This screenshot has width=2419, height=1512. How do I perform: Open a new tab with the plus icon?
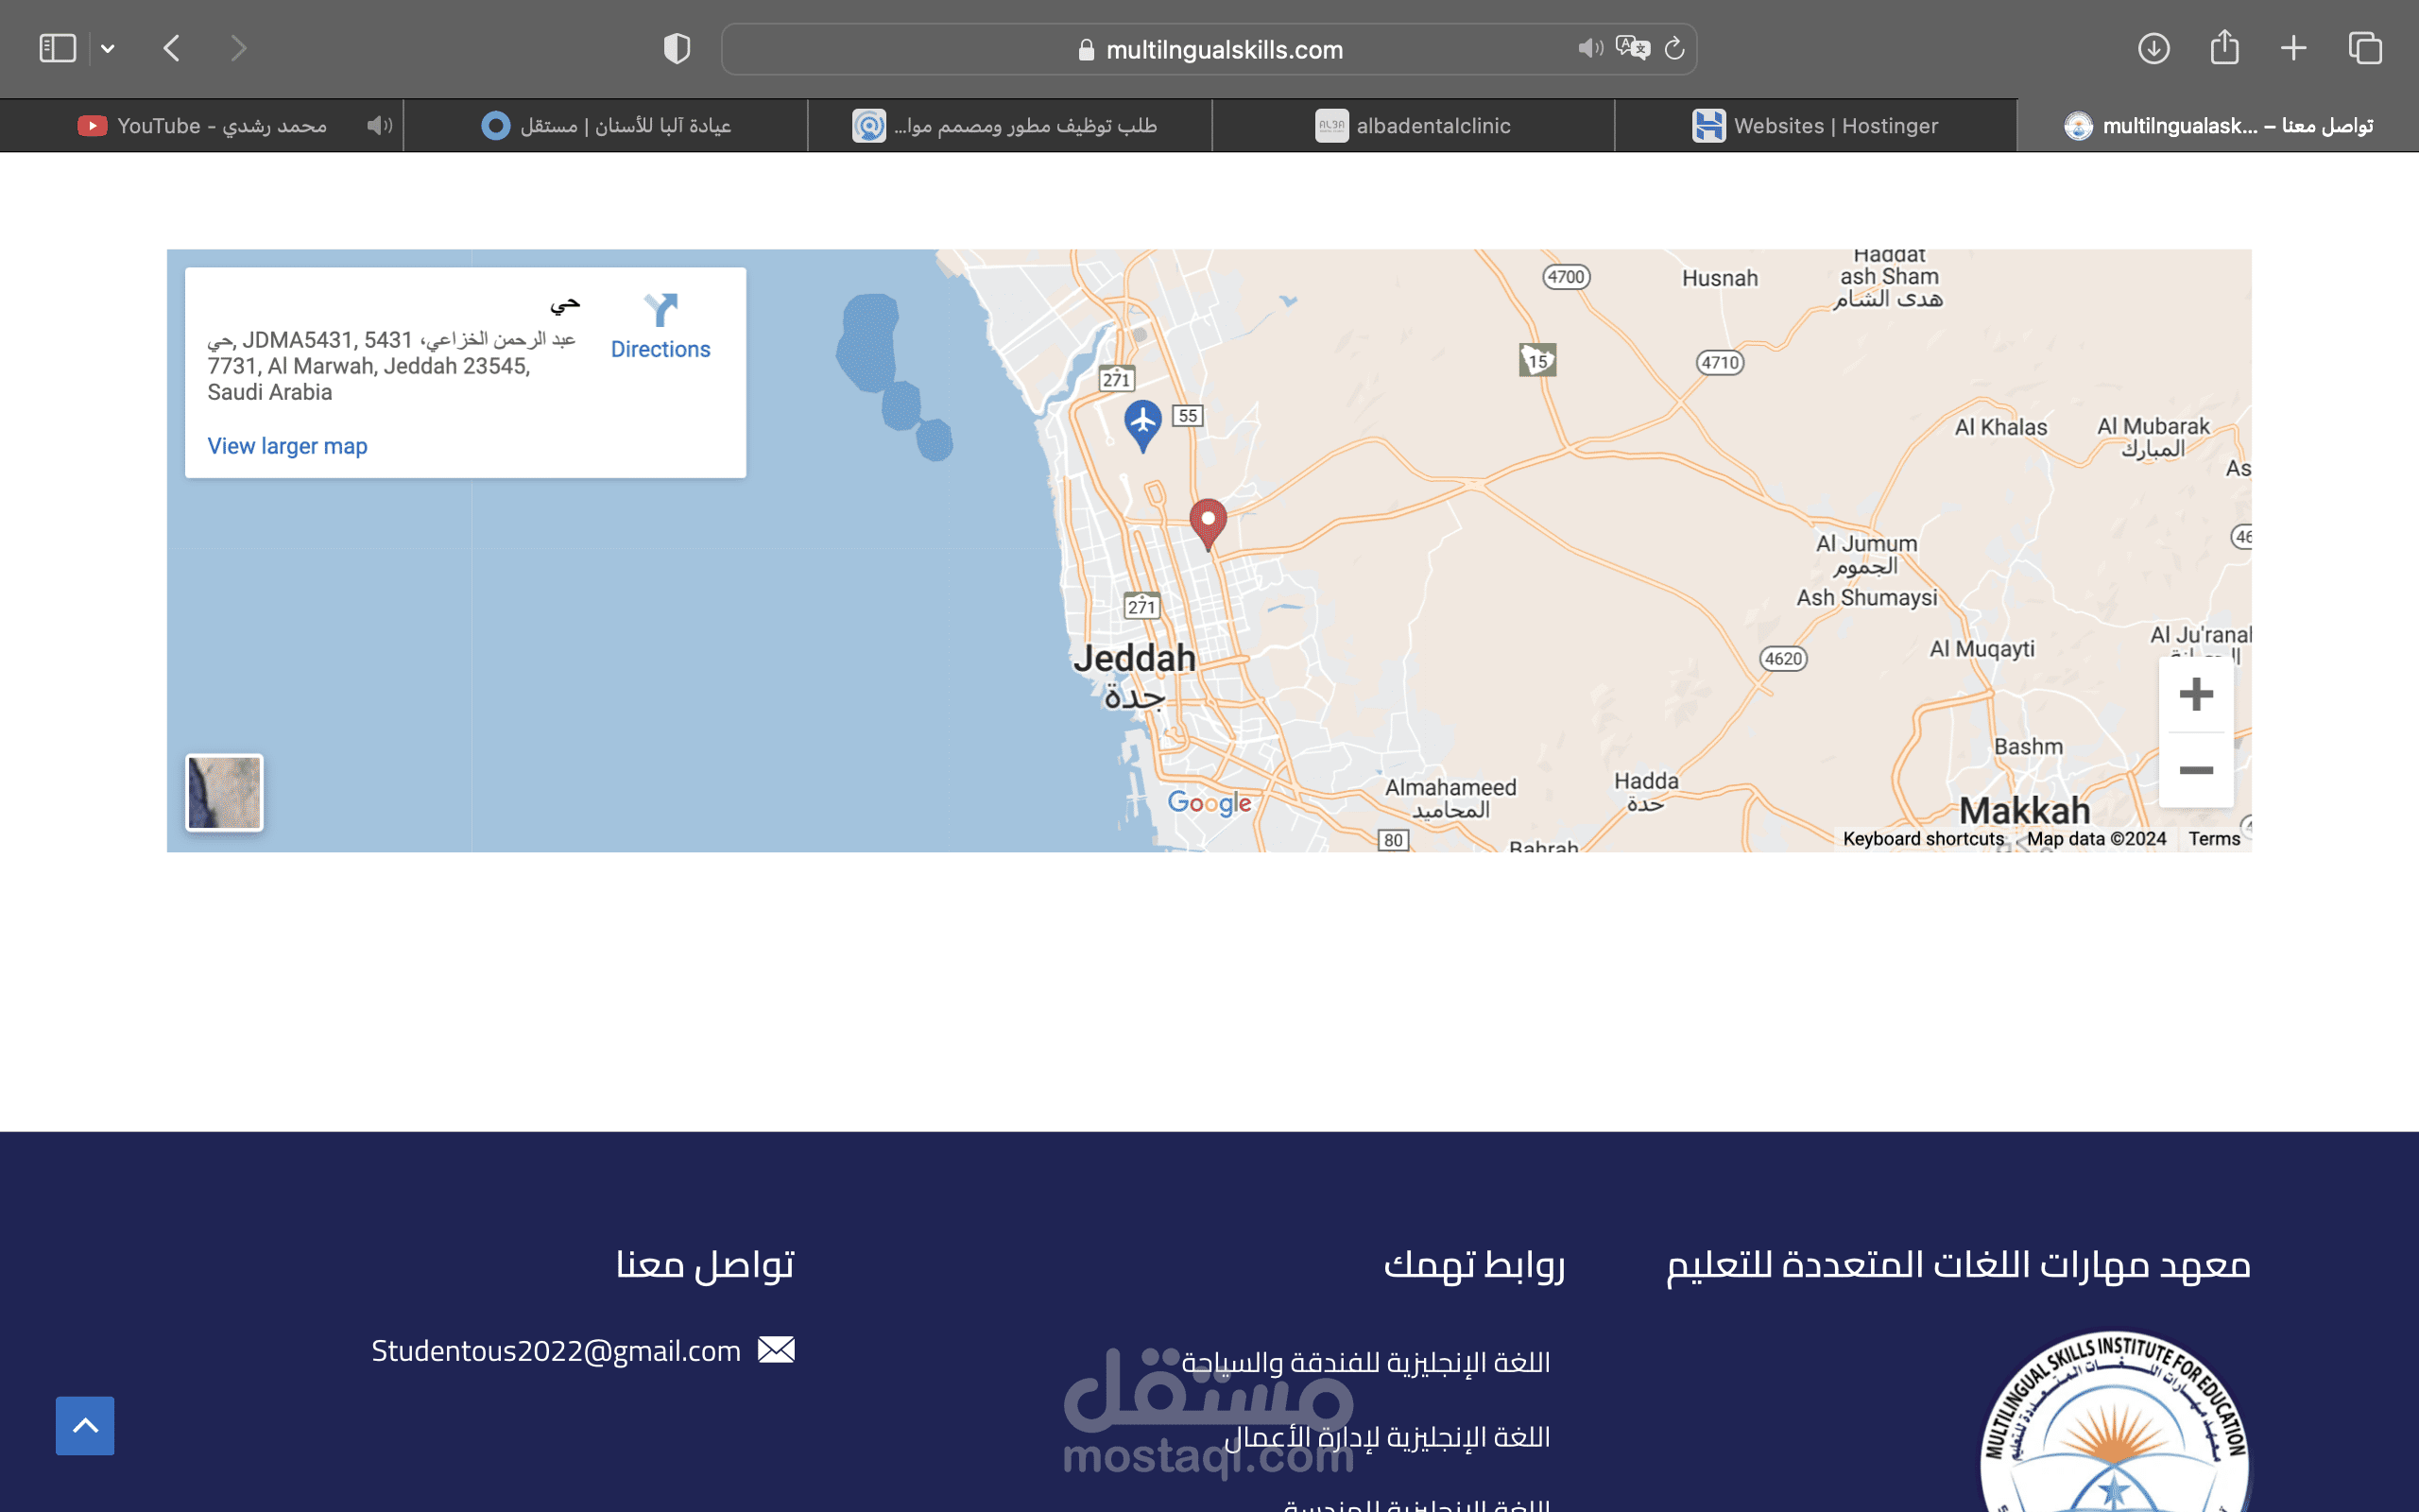click(2294, 48)
